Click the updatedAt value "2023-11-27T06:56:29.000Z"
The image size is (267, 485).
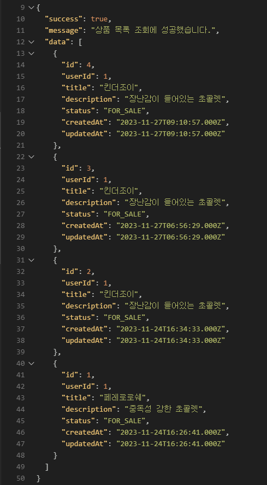[x=171, y=237]
